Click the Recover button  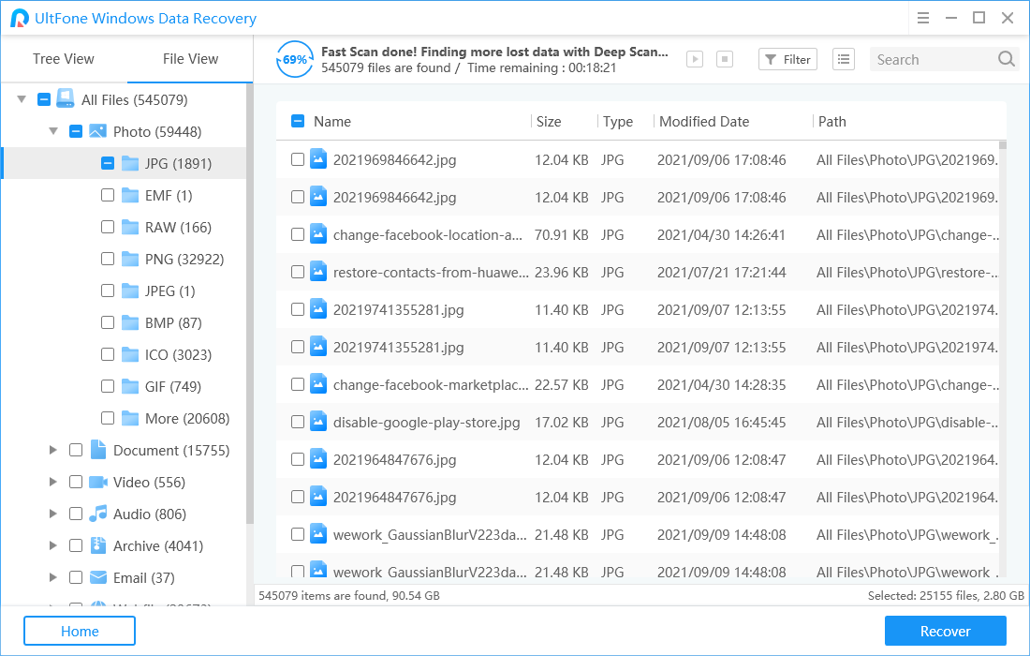click(946, 631)
